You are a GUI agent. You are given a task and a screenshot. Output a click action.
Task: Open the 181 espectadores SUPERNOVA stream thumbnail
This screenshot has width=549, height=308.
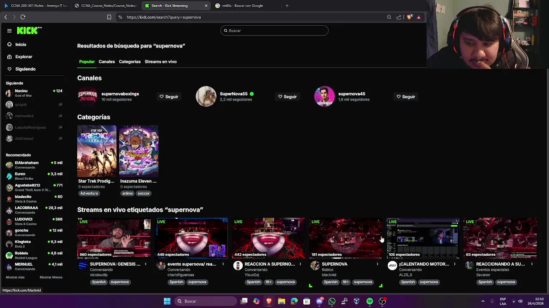tap(346, 238)
